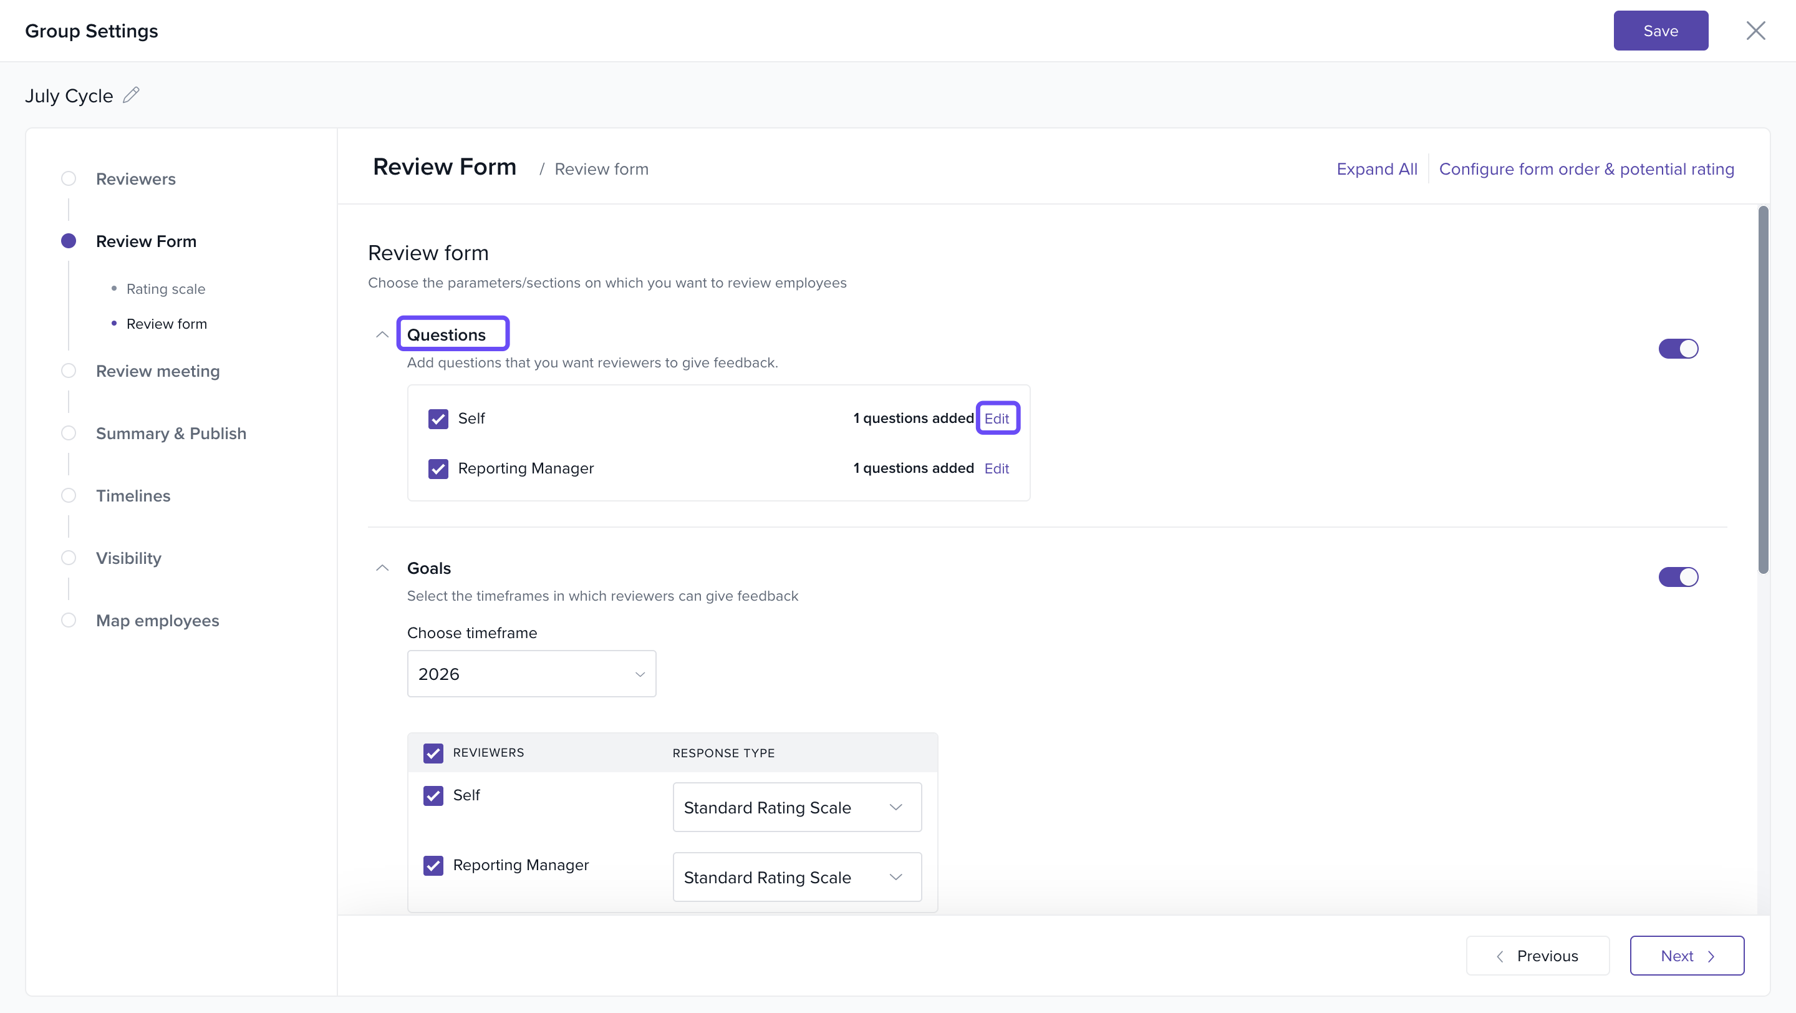Uncheck Reporting Manager under Questions
Viewport: 1796px width, 1013px height.
438,468
